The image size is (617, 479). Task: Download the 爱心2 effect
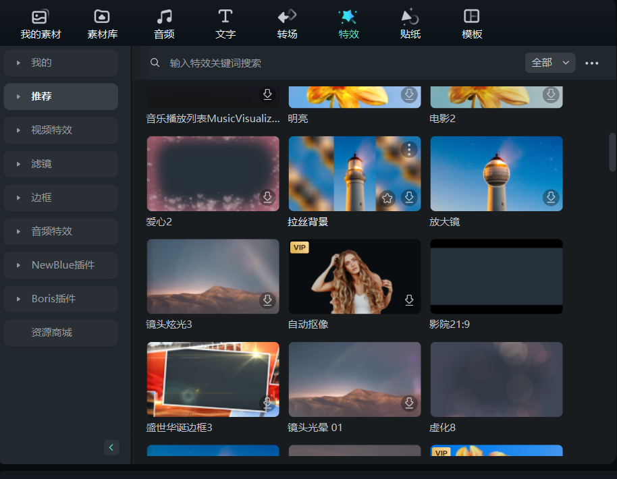pos(267,198)
